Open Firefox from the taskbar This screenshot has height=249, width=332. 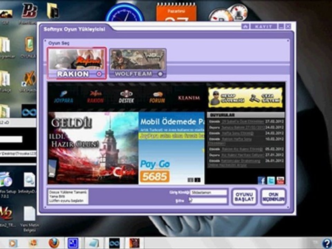click(x=54, y=243)
